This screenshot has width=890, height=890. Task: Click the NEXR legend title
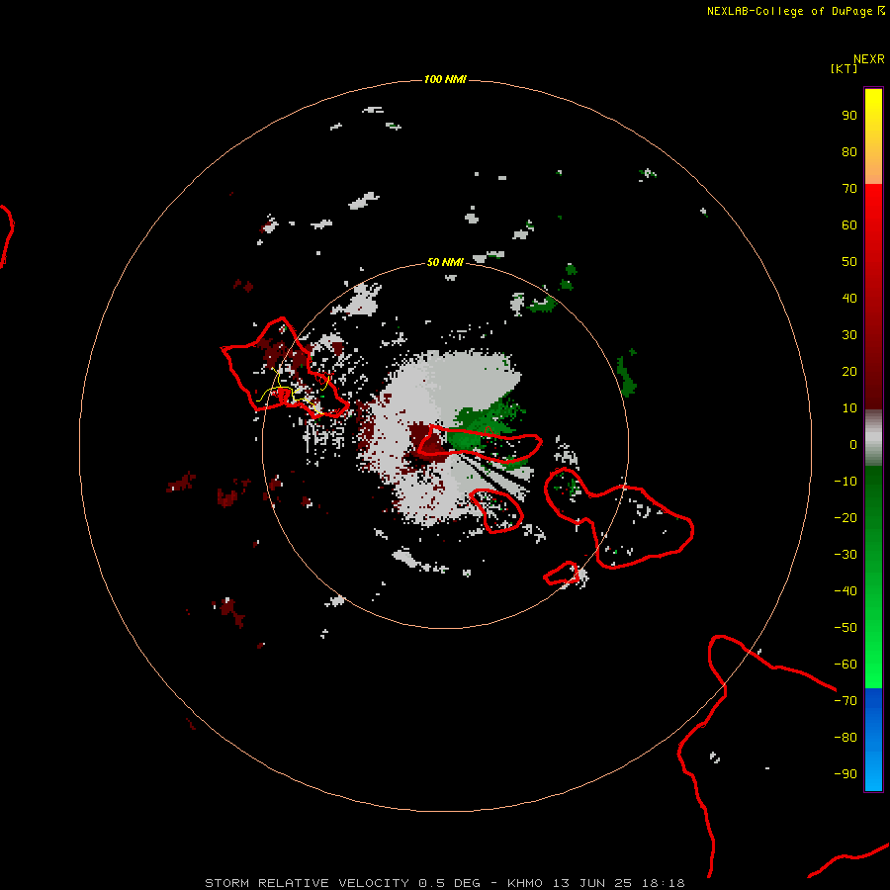pyautogui.click(x=868, y=59)
